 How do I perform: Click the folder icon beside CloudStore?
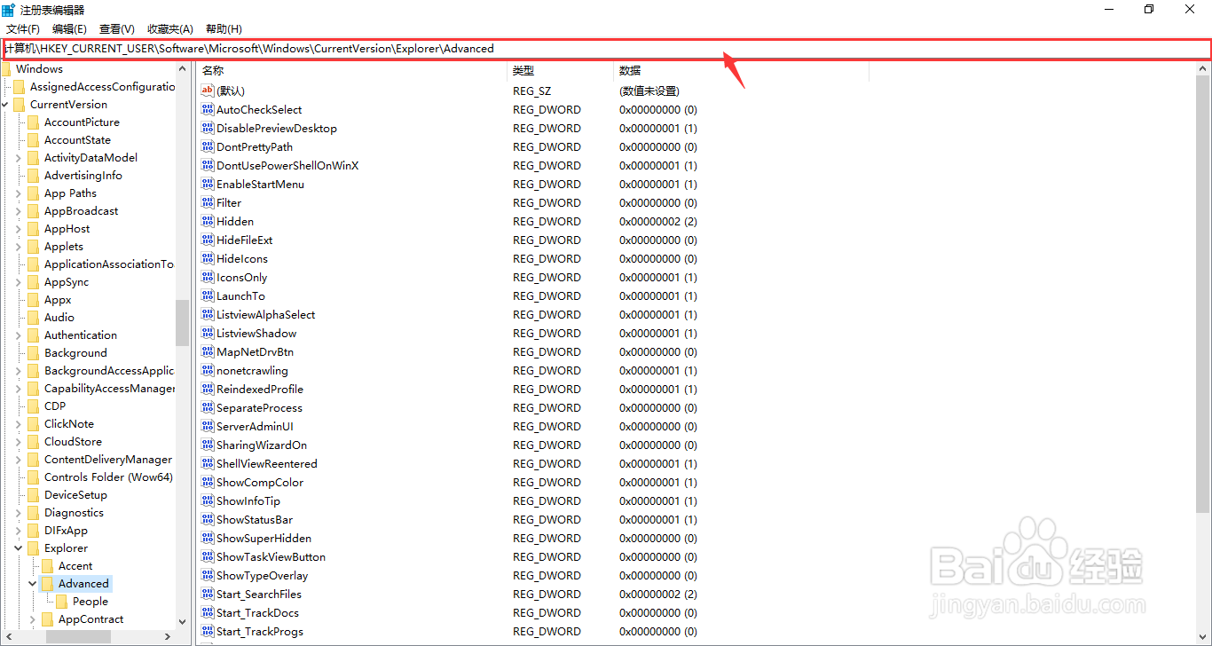tap(34, 442)
